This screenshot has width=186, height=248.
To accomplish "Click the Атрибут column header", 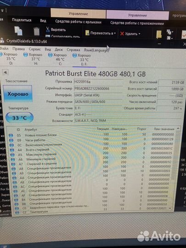I will point(31,130).
